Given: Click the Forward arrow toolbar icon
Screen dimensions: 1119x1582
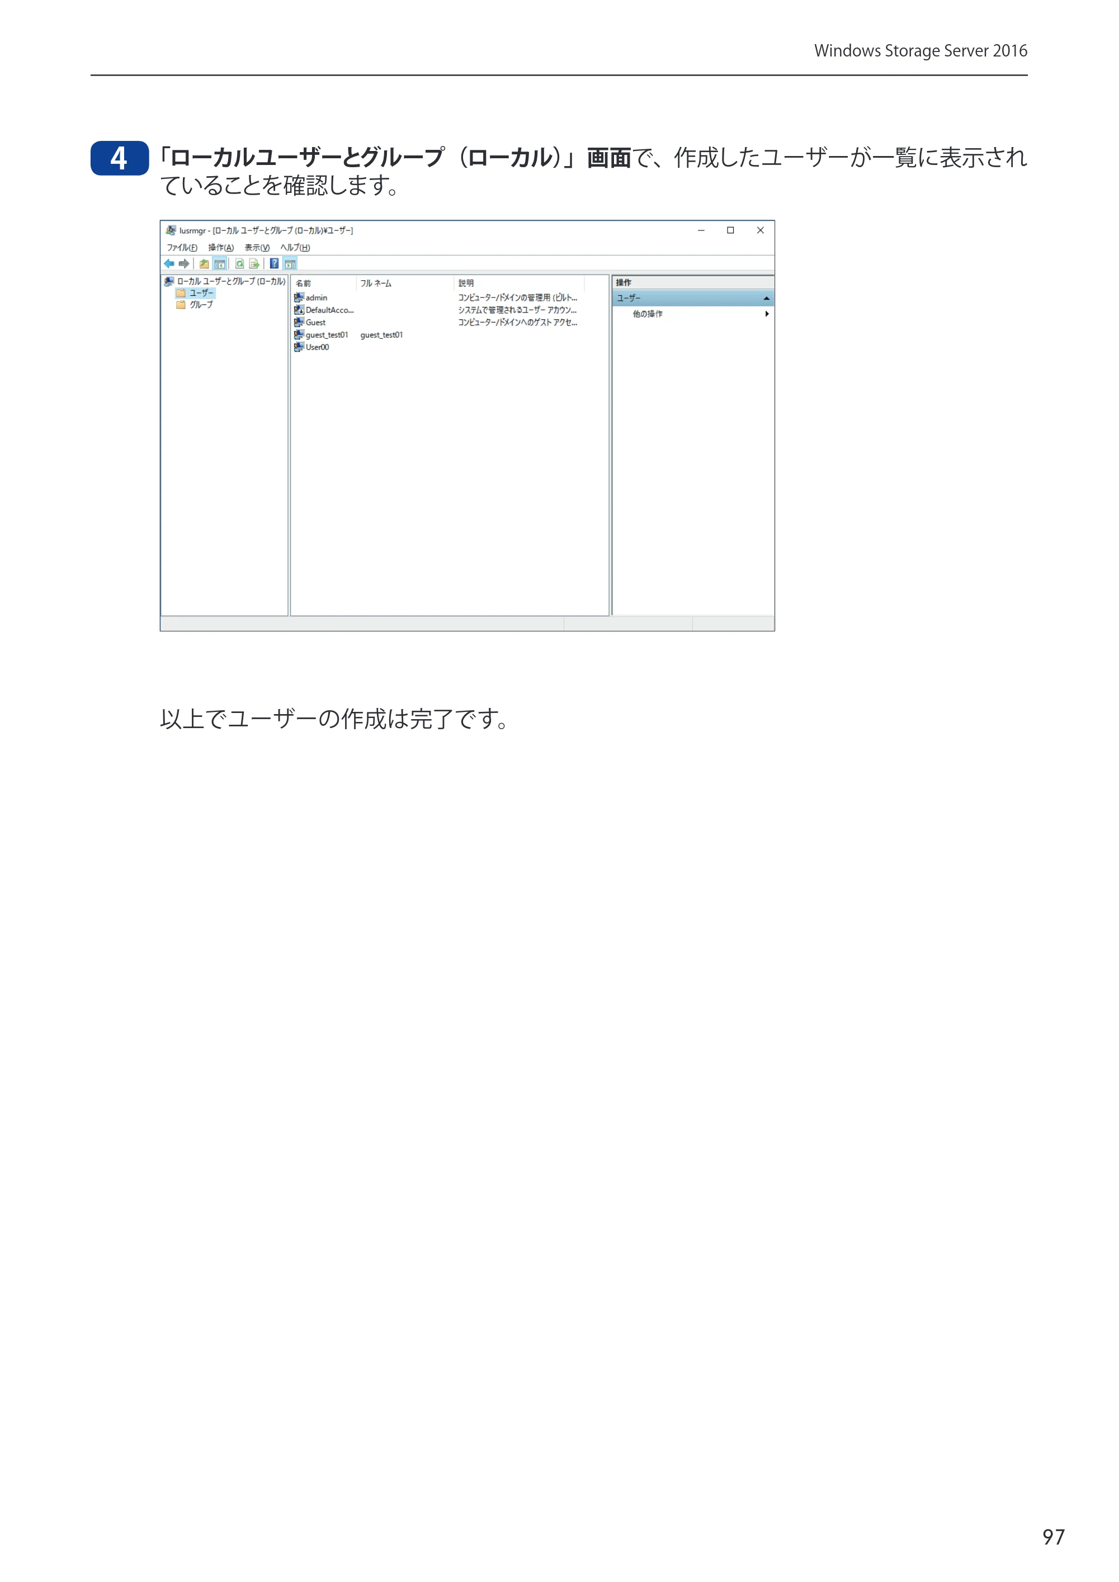Looking at the screenshot, I should click(x=184, y=263).
